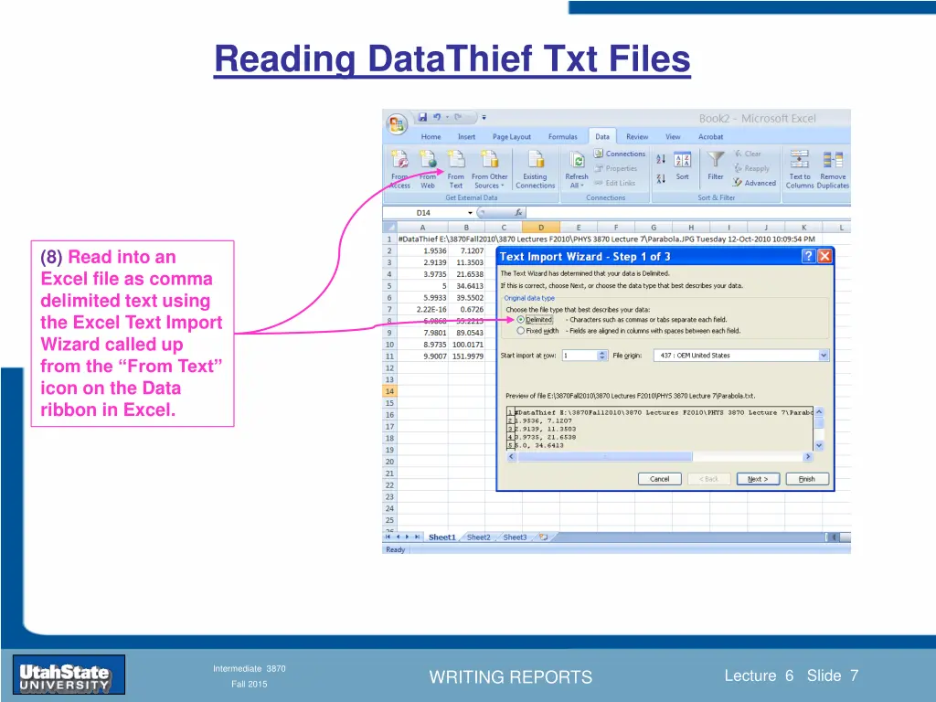
Task: Save the workbook via Quick Access toolbar
Action: pyautogui.click(x=422, y=117)
